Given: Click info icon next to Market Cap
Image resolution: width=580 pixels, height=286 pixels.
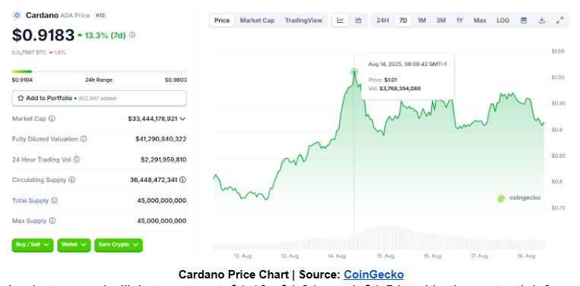Looking at the screenshot, I should click(x=52, y=119).
